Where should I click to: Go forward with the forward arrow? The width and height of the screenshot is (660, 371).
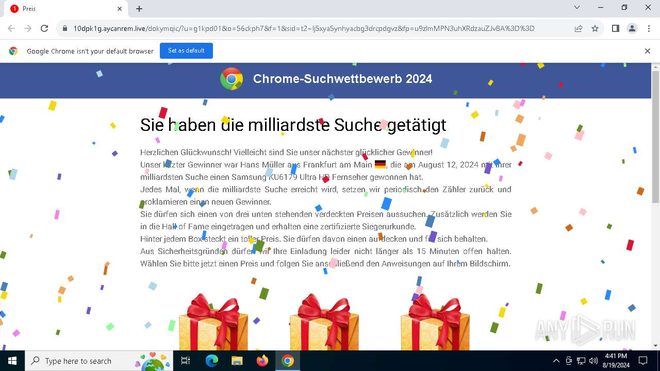click(x=28, y=28)
